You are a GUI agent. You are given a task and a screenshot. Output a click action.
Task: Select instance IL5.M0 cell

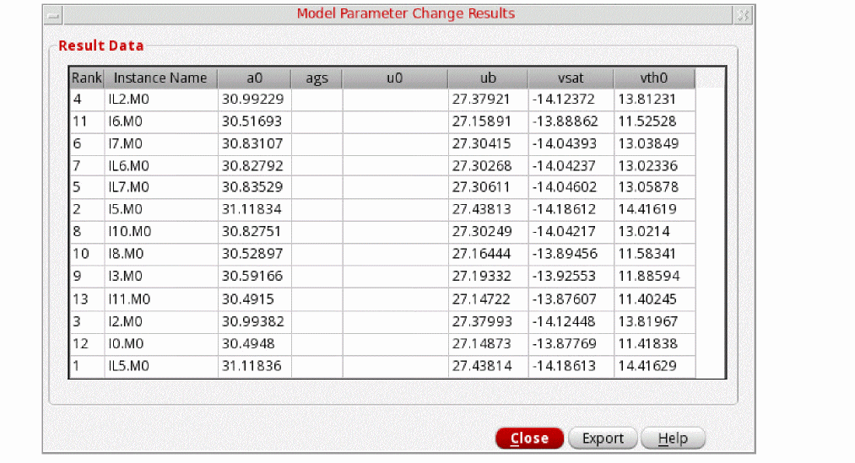click(x=161, y=365)
